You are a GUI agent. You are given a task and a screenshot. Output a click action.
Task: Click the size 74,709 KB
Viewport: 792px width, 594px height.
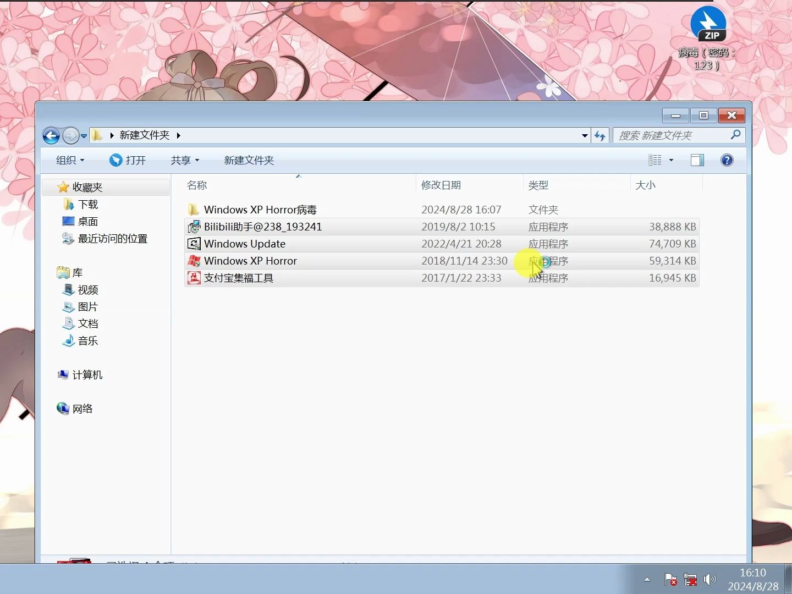[x=673, y=244]
